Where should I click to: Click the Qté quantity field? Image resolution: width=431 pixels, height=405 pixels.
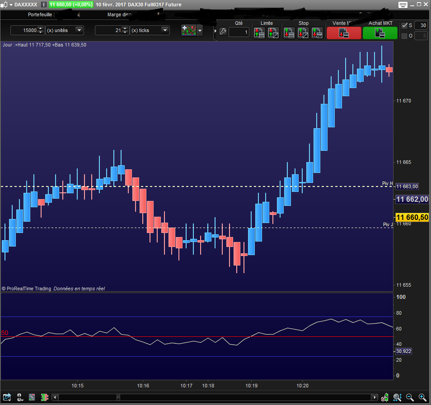(x=239, y=32)
